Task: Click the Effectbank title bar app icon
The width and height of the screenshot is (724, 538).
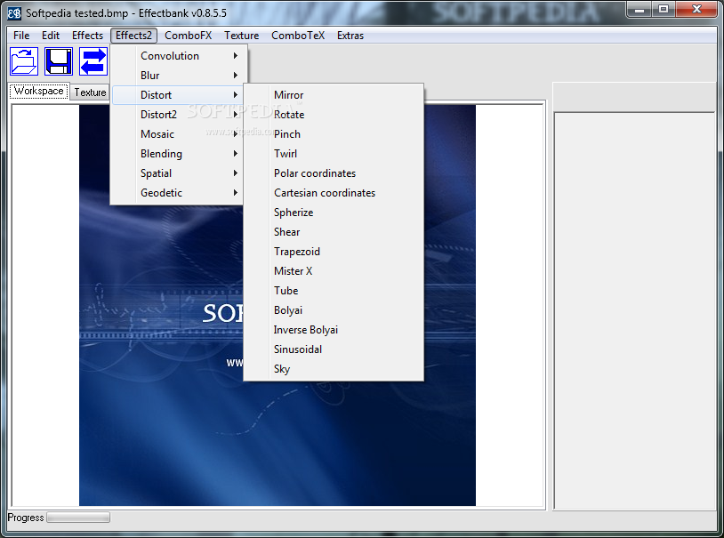Action: (x=14, y=13)
